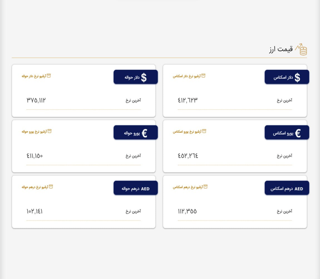This screenshot has height=279, width=320.
Task: Click the dollar sign icon on دلار حواله
Action: pyautogui.click(x=144, y=78)
